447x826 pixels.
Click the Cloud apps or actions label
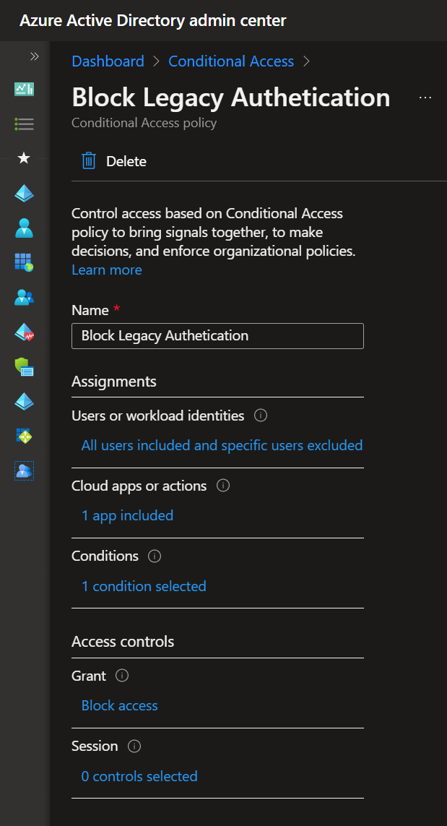(x=139, y=486)
